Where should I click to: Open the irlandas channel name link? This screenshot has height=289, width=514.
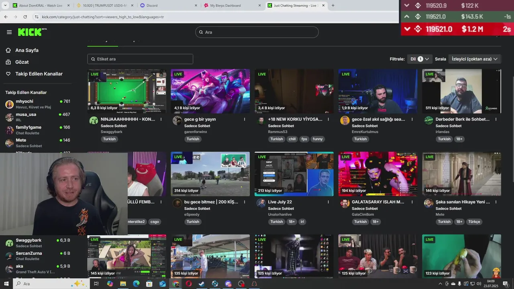click(442, 132)
